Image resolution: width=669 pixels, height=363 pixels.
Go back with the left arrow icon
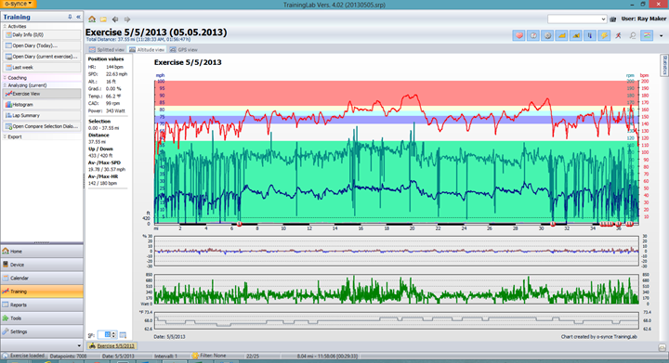tap(115, 19)
